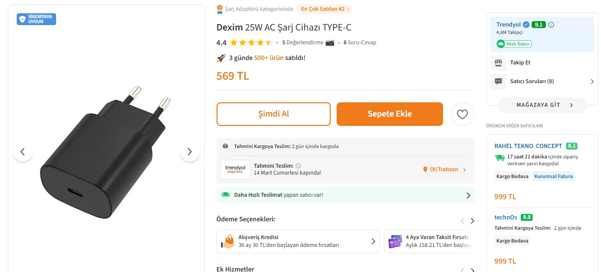This screenshot has width=601, height=272.
Task: Open the RAHEL TEKNO CONCEPT seller link
Action: click(528, 146)
